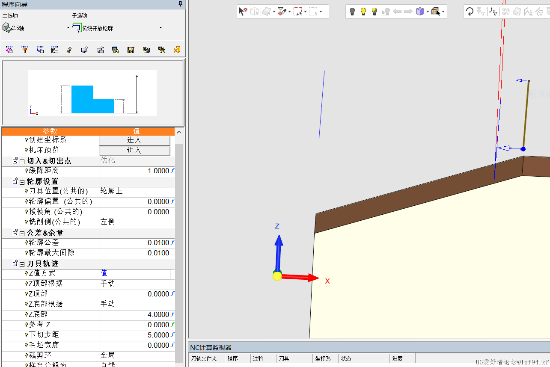Viewport: 550px width, 367px height.
Task: Click the save-and-edit floppy disk icon
Action: click(131, 50)
